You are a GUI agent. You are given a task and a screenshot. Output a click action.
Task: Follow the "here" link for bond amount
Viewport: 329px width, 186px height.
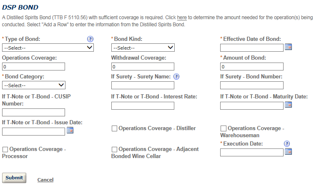(182, 18)
